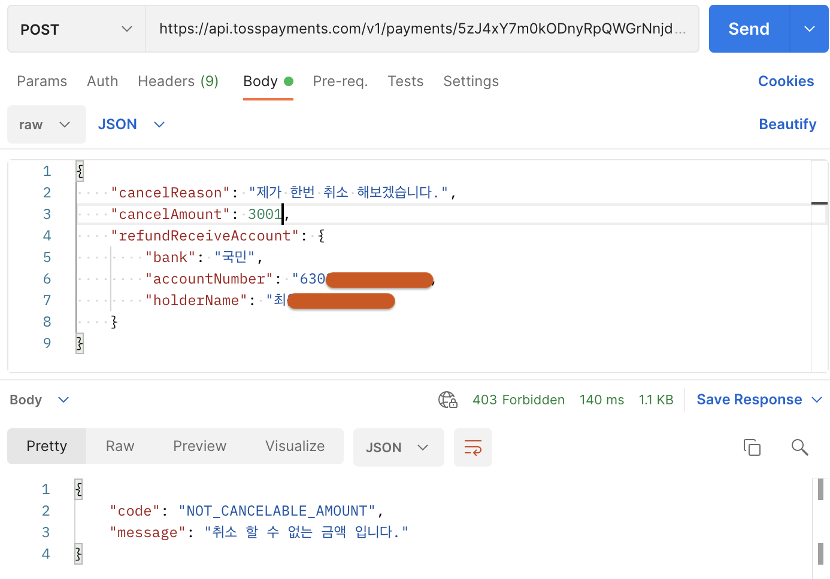Send the request with Send button
This screenshot has height=579, width=830.
click(749, 29)
